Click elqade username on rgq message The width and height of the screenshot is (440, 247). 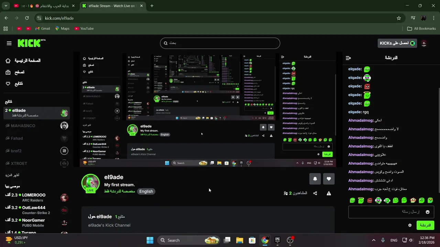(355, 112)
